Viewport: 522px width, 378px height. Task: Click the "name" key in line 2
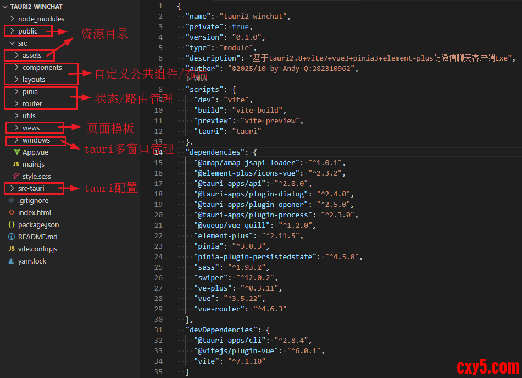198,17
